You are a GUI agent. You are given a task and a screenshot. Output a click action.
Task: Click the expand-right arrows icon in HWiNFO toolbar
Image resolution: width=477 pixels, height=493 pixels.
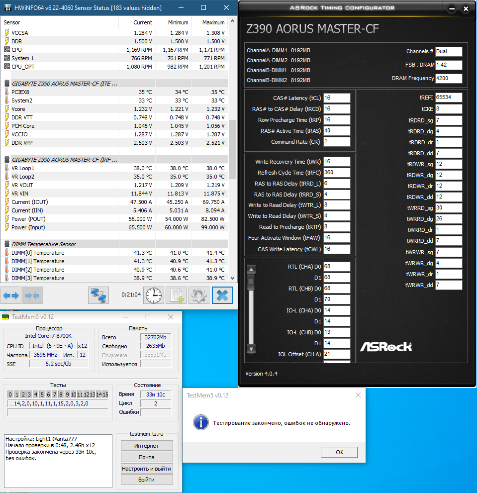click(10, 295)
